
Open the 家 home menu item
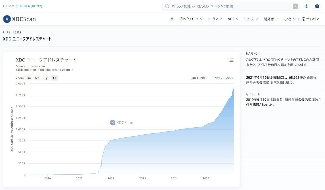(x=172, y=19)
